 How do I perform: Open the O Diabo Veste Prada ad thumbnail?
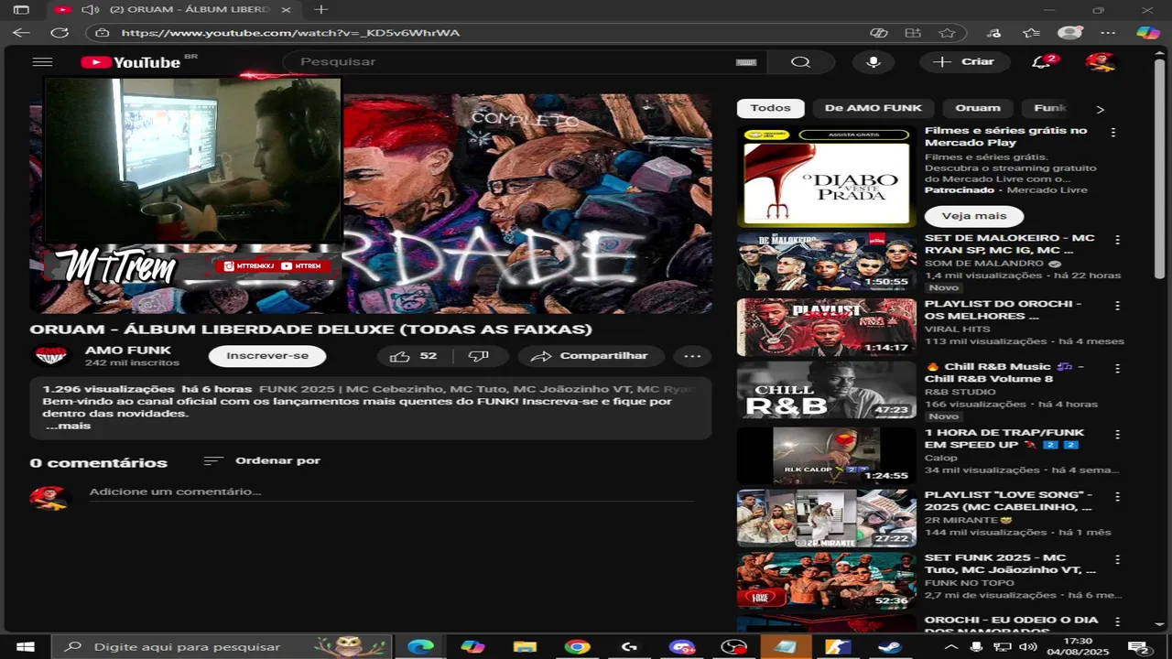pyautogui.click(x=826, y=178)
